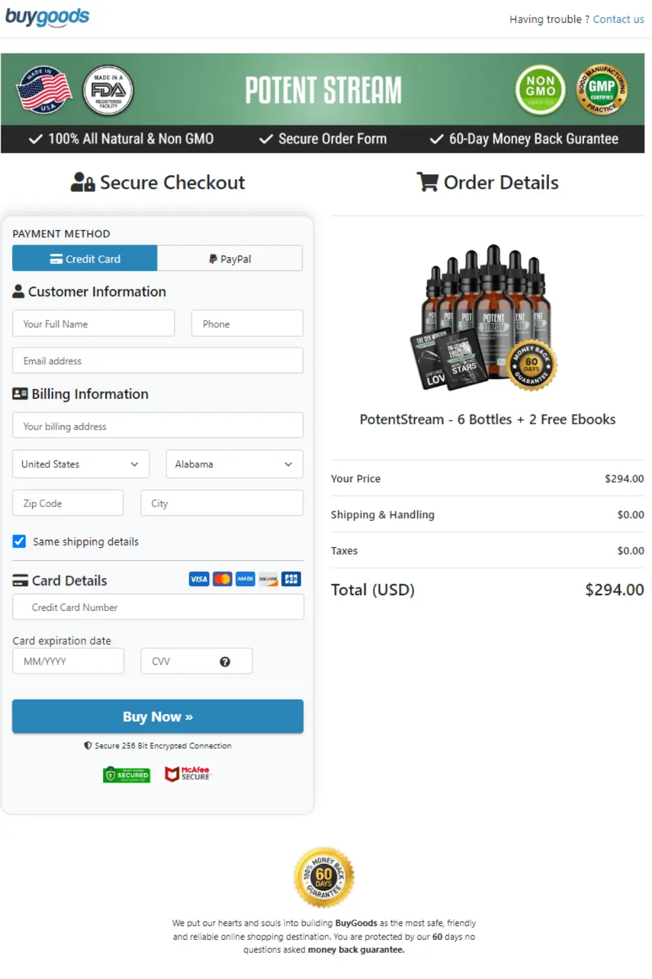Click the buygoods logo
The image size is (652, 979).
[46, 16]
